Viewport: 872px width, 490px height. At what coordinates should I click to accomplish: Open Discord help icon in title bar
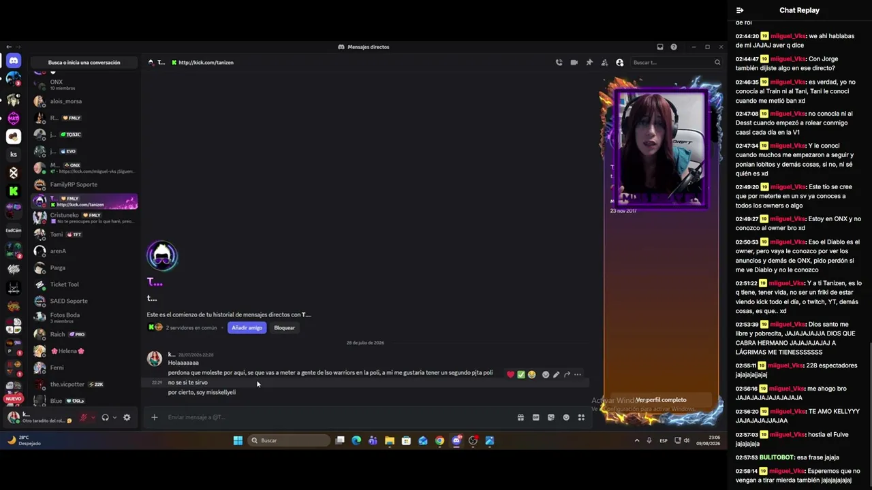[x=674, y=47]
